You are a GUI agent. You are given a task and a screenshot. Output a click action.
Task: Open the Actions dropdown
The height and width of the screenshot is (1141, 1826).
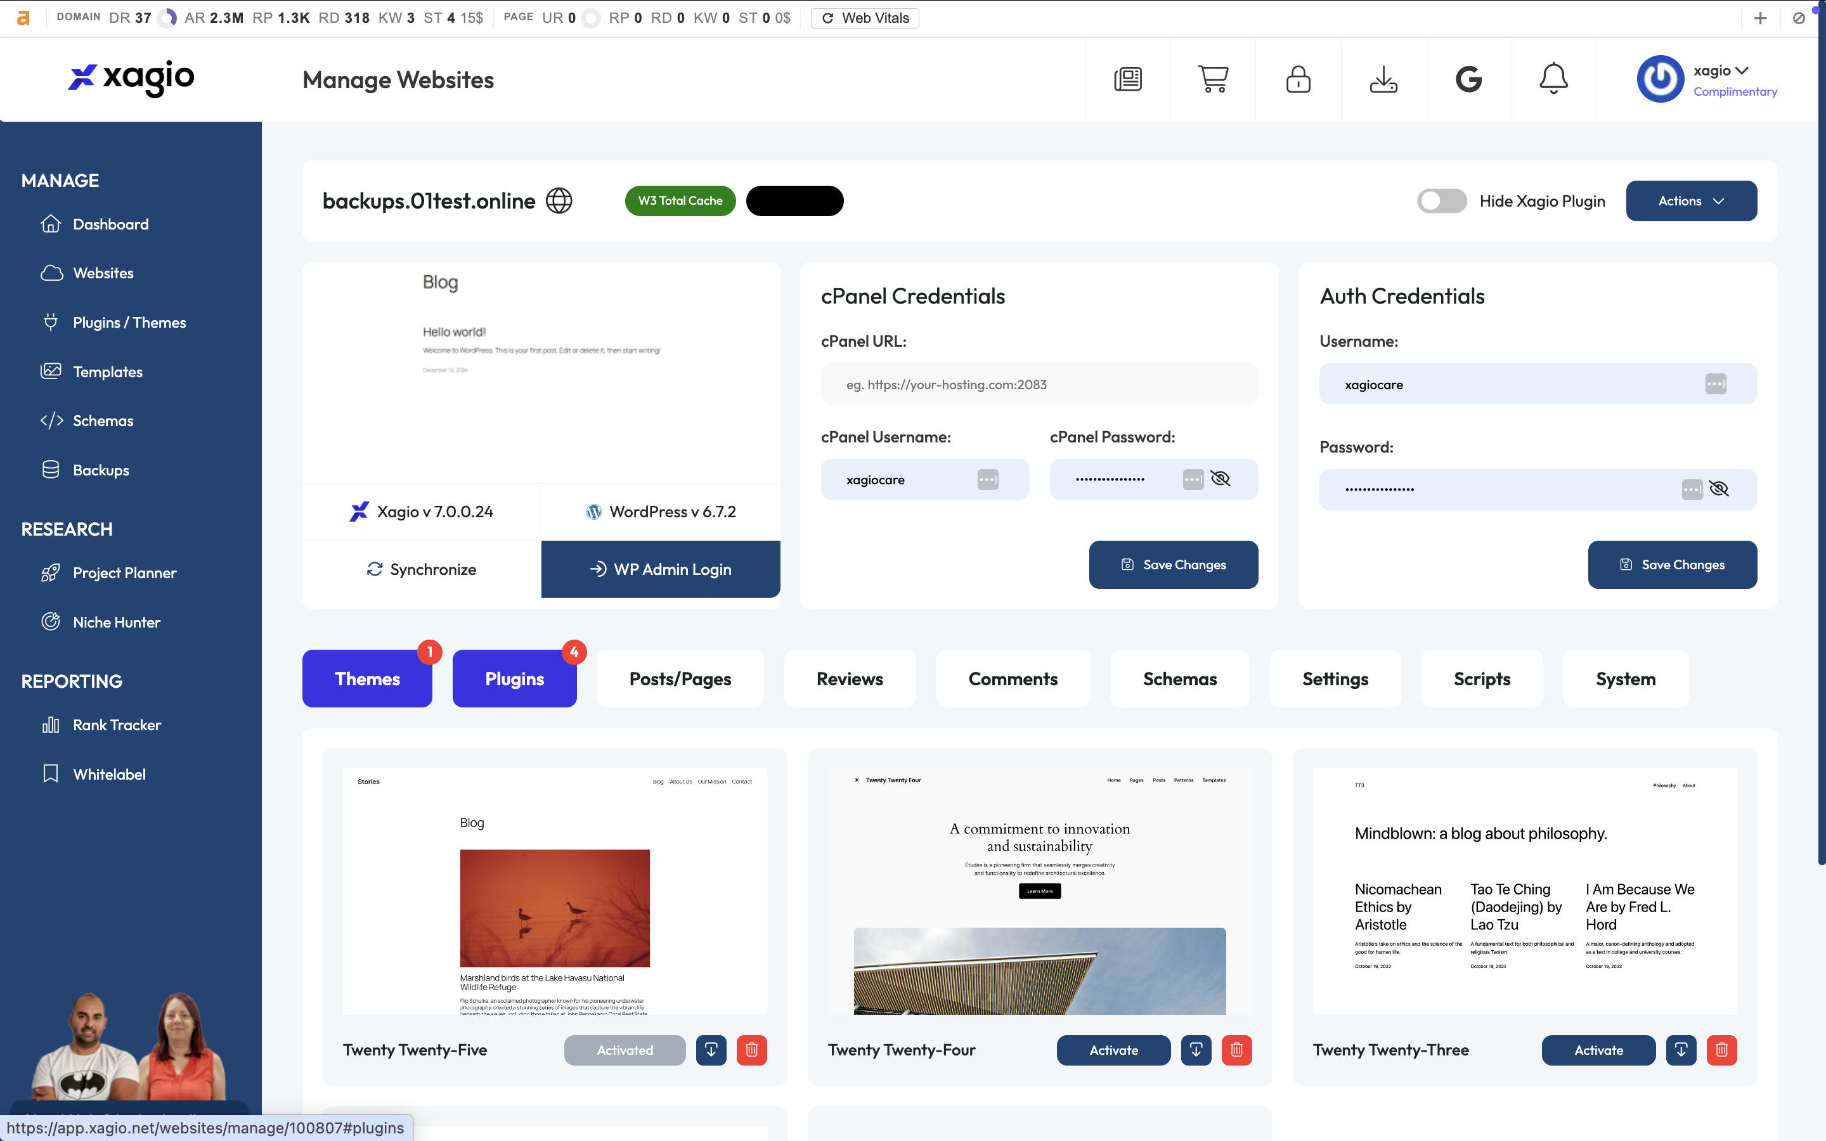(x=1691, y=201)
